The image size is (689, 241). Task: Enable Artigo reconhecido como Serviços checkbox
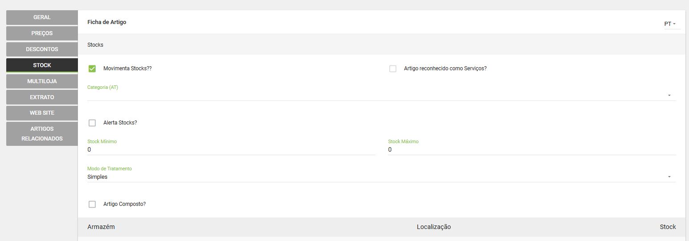393,68
